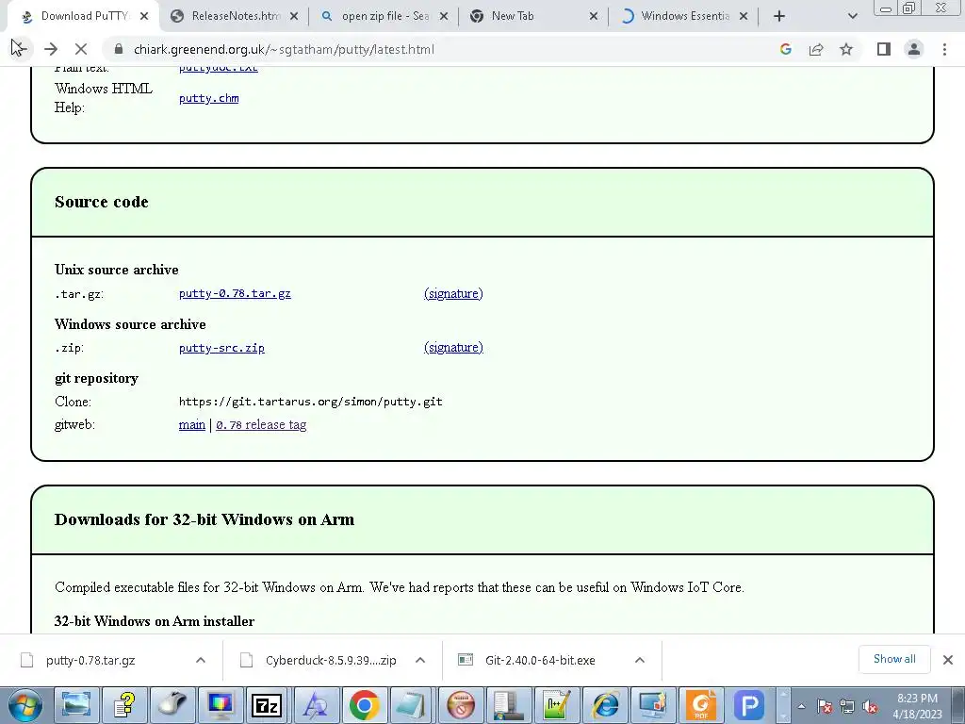
Task: Open downloaded Cyberduck zip item
Action: 331,661
